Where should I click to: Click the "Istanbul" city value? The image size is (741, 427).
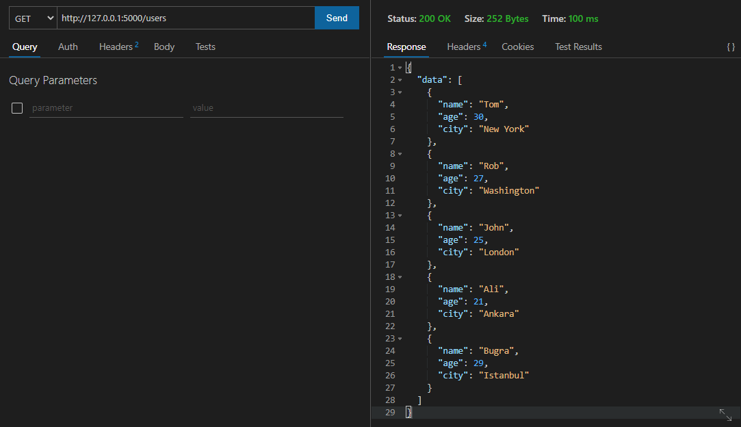(x=504, y=376)
